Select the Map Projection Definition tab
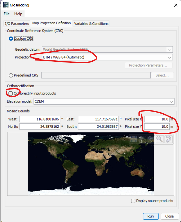Image resolution: width=181 pixels, height=222 pixels. click(51, 23)
